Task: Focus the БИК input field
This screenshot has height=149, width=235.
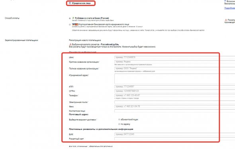Action: coord(174,134)
